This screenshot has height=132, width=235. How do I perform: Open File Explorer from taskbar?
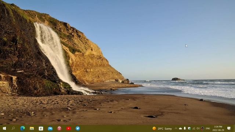pos(32,128)
